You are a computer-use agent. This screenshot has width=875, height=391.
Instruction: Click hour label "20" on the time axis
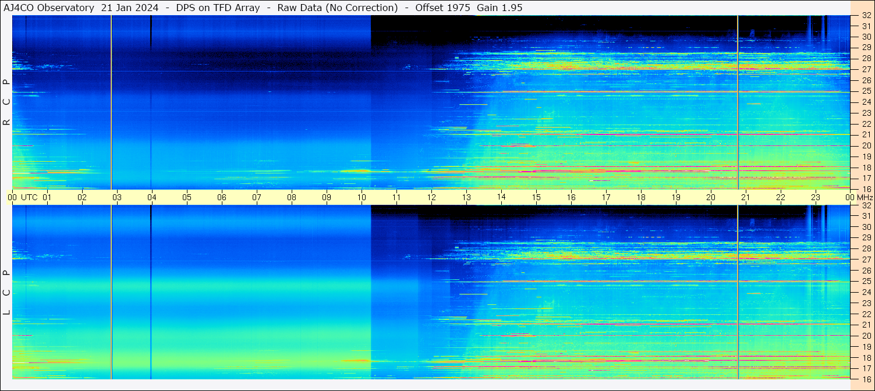point(711,197)
